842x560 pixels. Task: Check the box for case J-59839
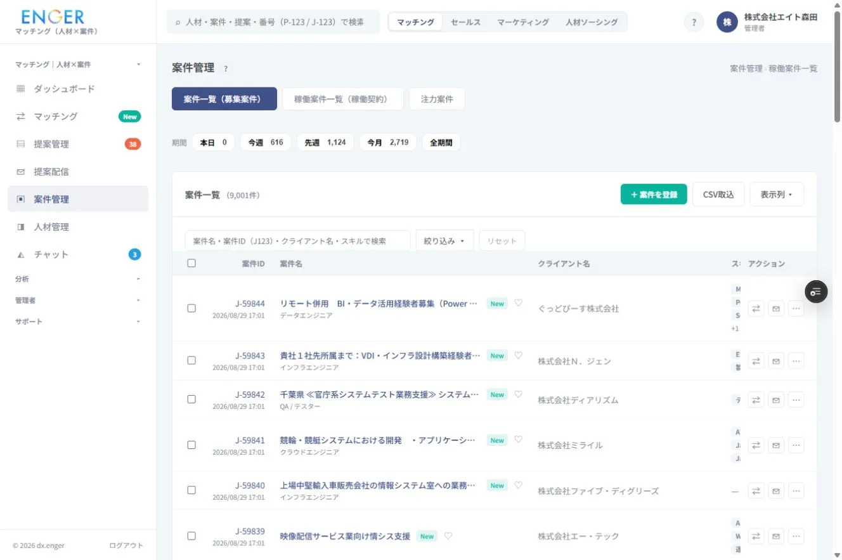click(191, 536)
